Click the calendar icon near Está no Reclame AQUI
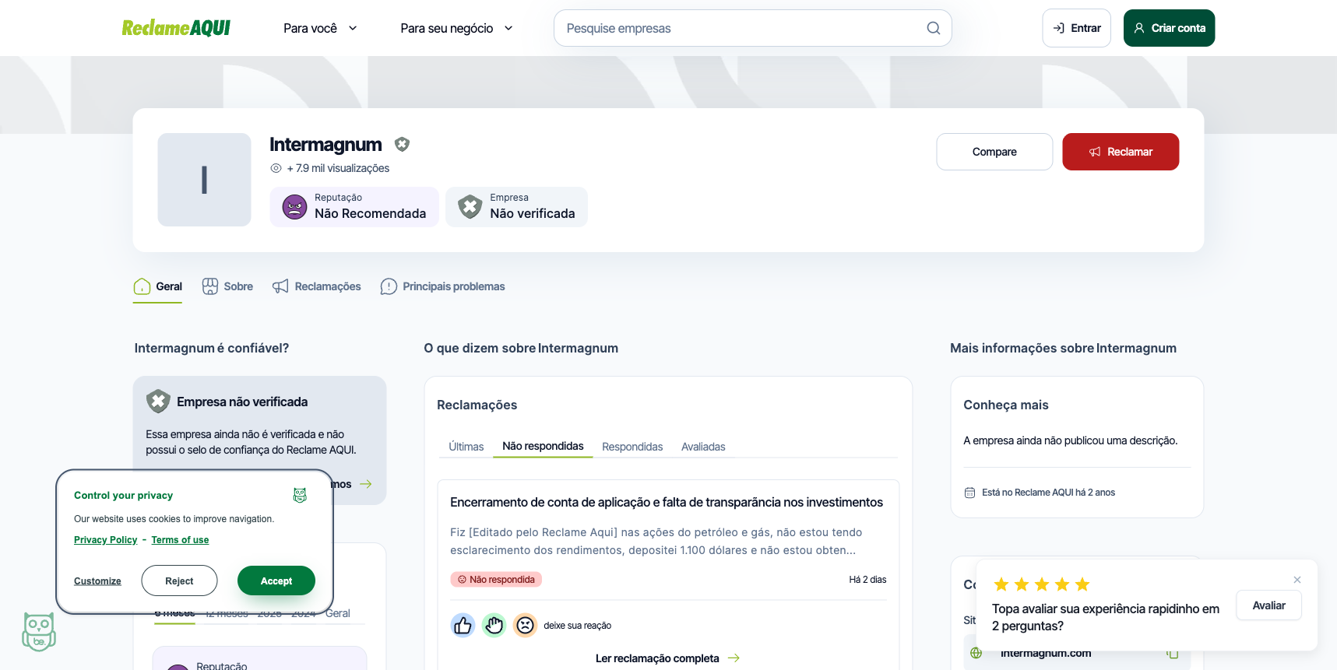 [969, 493]
